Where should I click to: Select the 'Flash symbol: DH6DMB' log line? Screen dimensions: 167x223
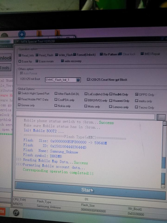point(43,156)
